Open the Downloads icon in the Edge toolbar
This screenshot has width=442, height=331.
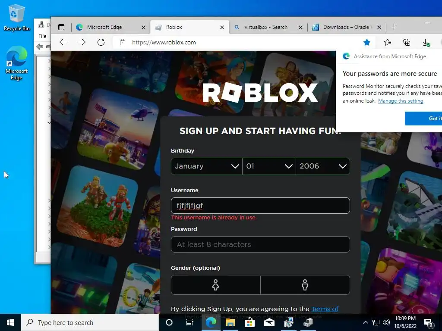pyautogui.click(x=426, y=43)
